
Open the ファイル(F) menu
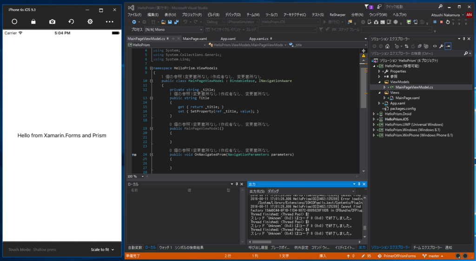pyautogui.click(x=134, y=14)
